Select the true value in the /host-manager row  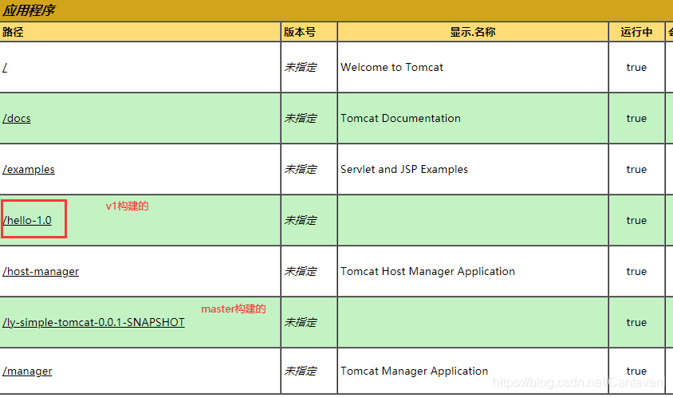636,272
